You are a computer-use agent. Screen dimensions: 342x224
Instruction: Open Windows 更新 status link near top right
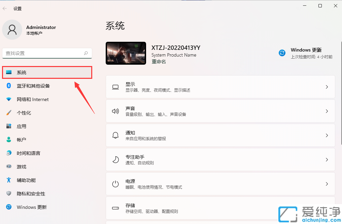tap(306, 50)
